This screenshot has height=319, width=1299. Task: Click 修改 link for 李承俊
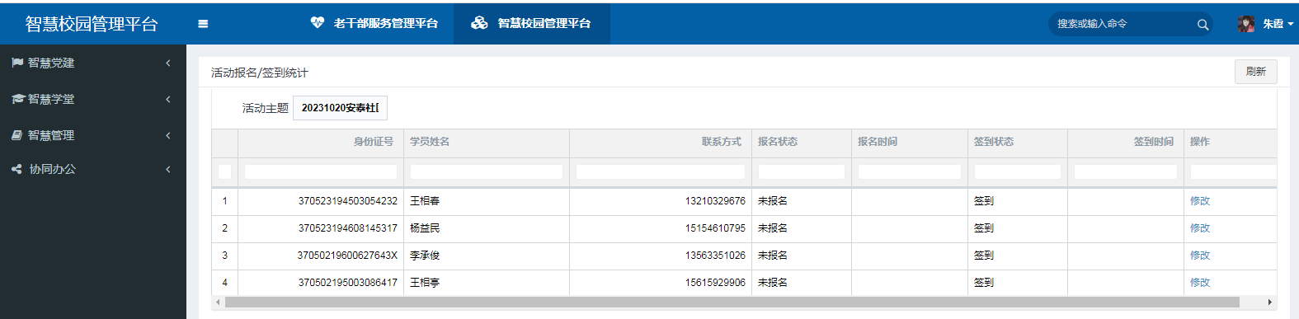click(1199, 256)
